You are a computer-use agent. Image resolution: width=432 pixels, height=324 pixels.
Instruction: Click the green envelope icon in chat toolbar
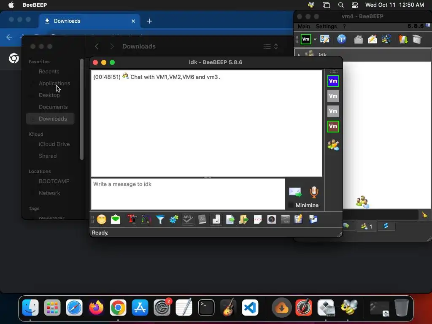click(x=116, y=219)
